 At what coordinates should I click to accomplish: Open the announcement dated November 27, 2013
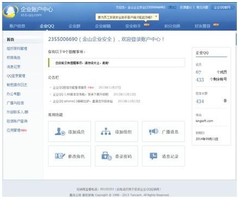pyautogui.click(x=70, y=88)
